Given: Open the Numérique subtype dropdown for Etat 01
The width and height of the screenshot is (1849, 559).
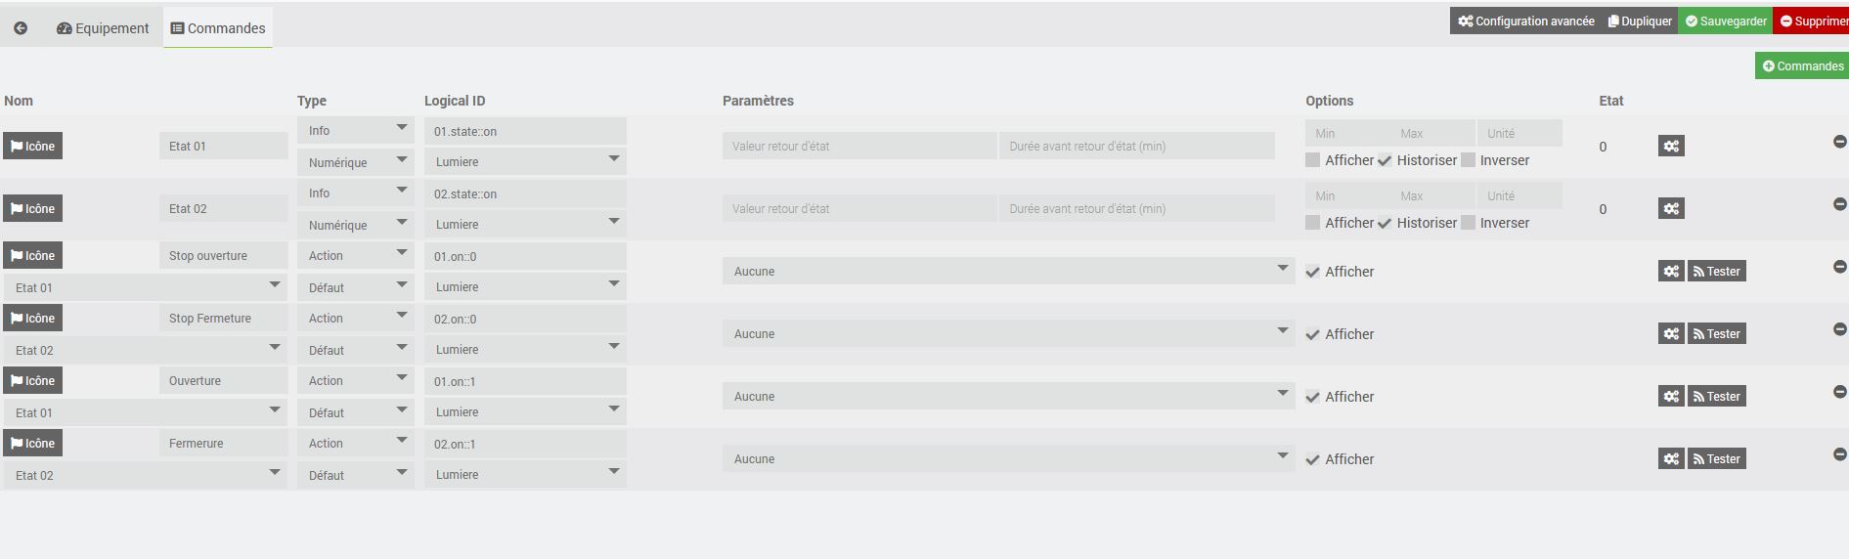Looking at the screenshot, I should [355, 162].
